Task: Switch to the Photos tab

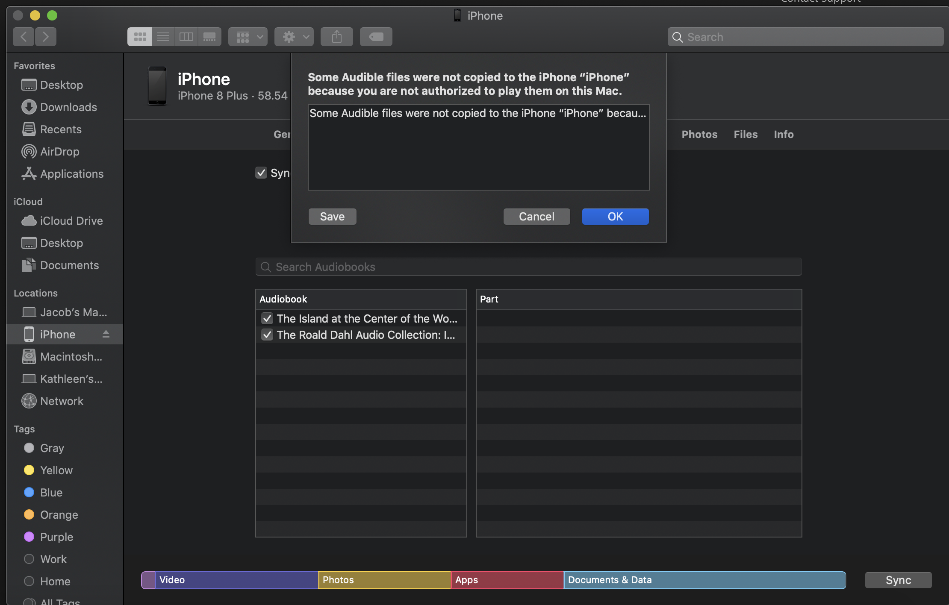Action: pos(699,134)
